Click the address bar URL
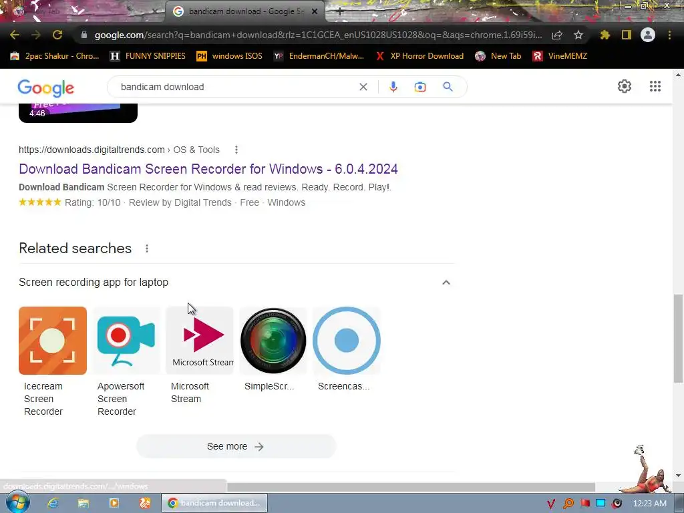 coord(317,35)
